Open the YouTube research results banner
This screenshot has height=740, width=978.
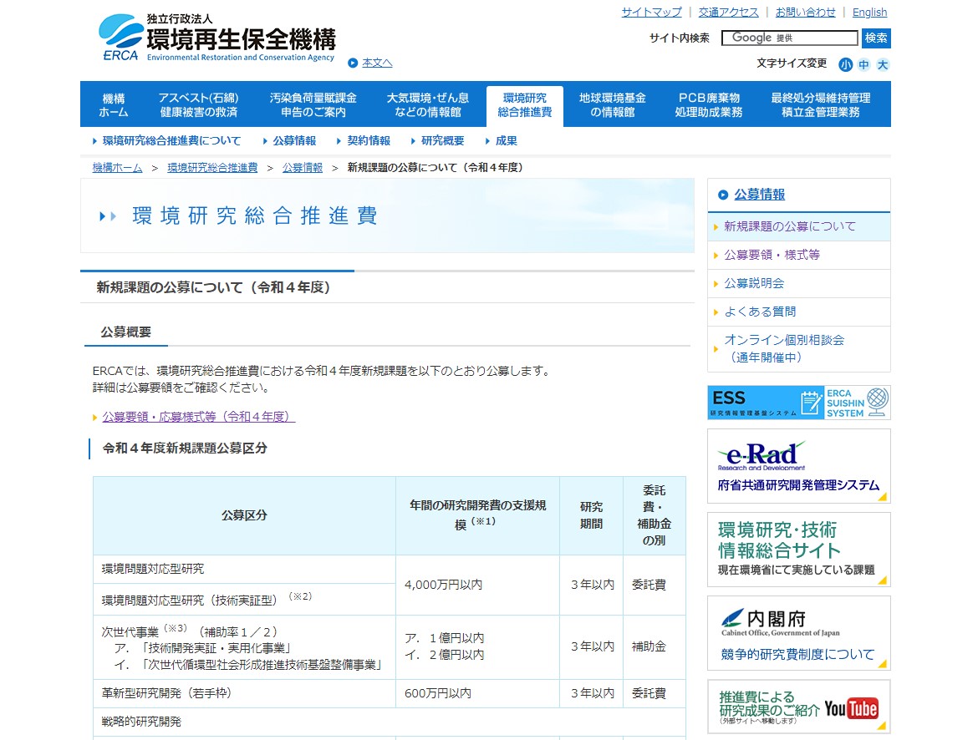tap(798, 707)
